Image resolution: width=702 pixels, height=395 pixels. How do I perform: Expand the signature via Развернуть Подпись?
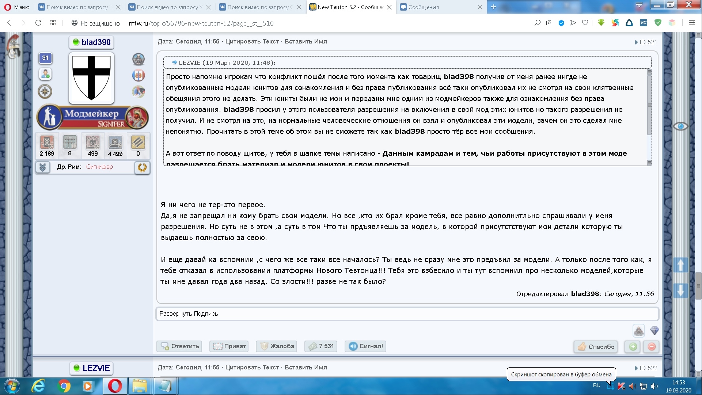189,314
